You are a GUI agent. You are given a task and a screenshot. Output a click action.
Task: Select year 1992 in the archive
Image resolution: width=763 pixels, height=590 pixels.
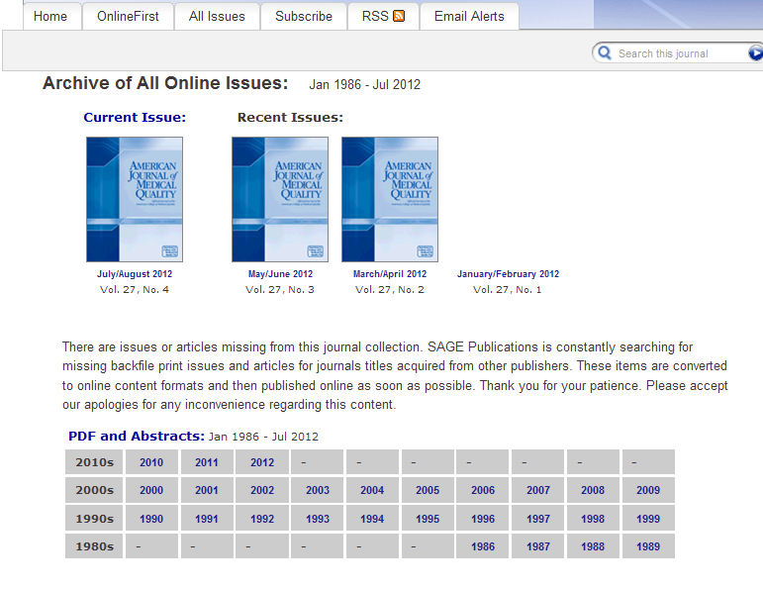tap(262, 519)
